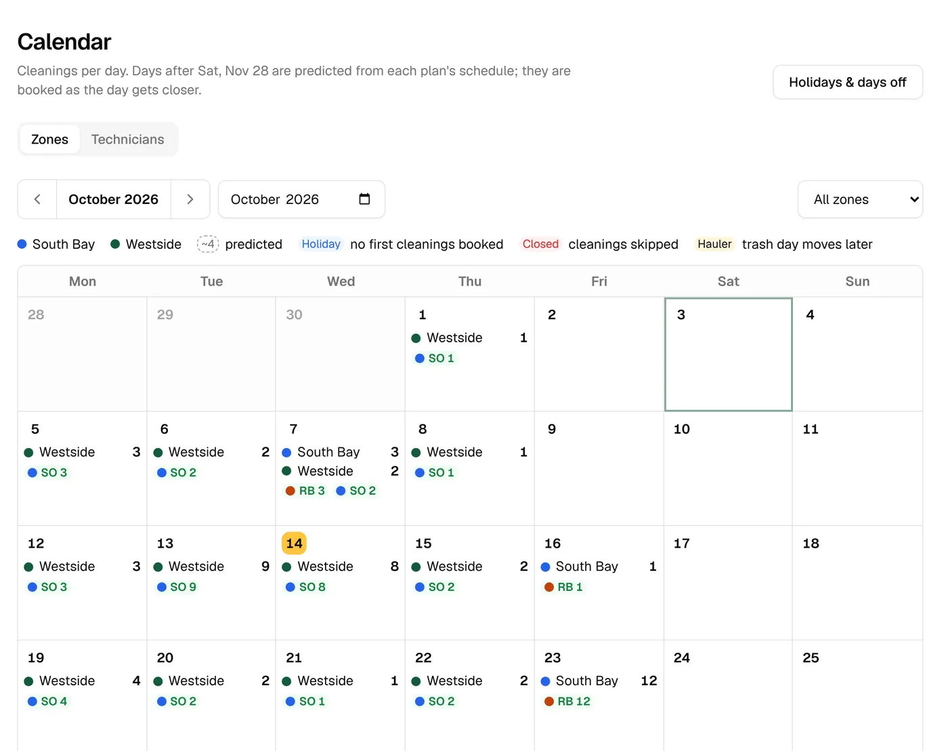The width and height of the screenshot is (948, 751).
Task: Switch to the Zones tab
Action: pos(49,140)
